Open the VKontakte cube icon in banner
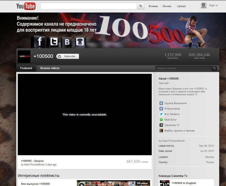The height and width of the screenshot is (186, 226). click(x=67, y=42)
